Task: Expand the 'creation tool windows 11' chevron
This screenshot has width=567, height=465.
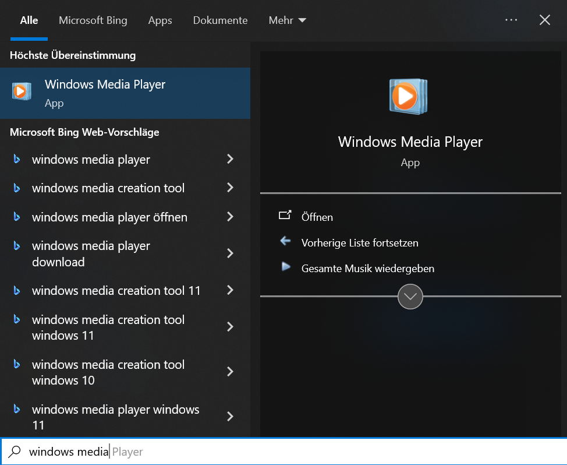Action: pyautogui.click(x=230, y=327)
